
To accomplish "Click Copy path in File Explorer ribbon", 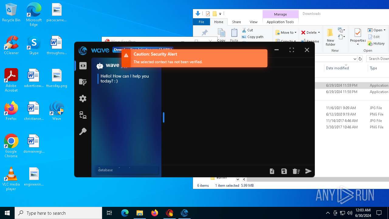I will [253, 37].
